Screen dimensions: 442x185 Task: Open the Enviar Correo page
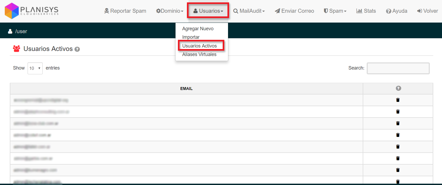pyautogui.click(x=294, y=11)
